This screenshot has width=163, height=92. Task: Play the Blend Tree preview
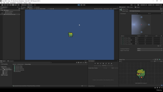[x=120, y=61]
